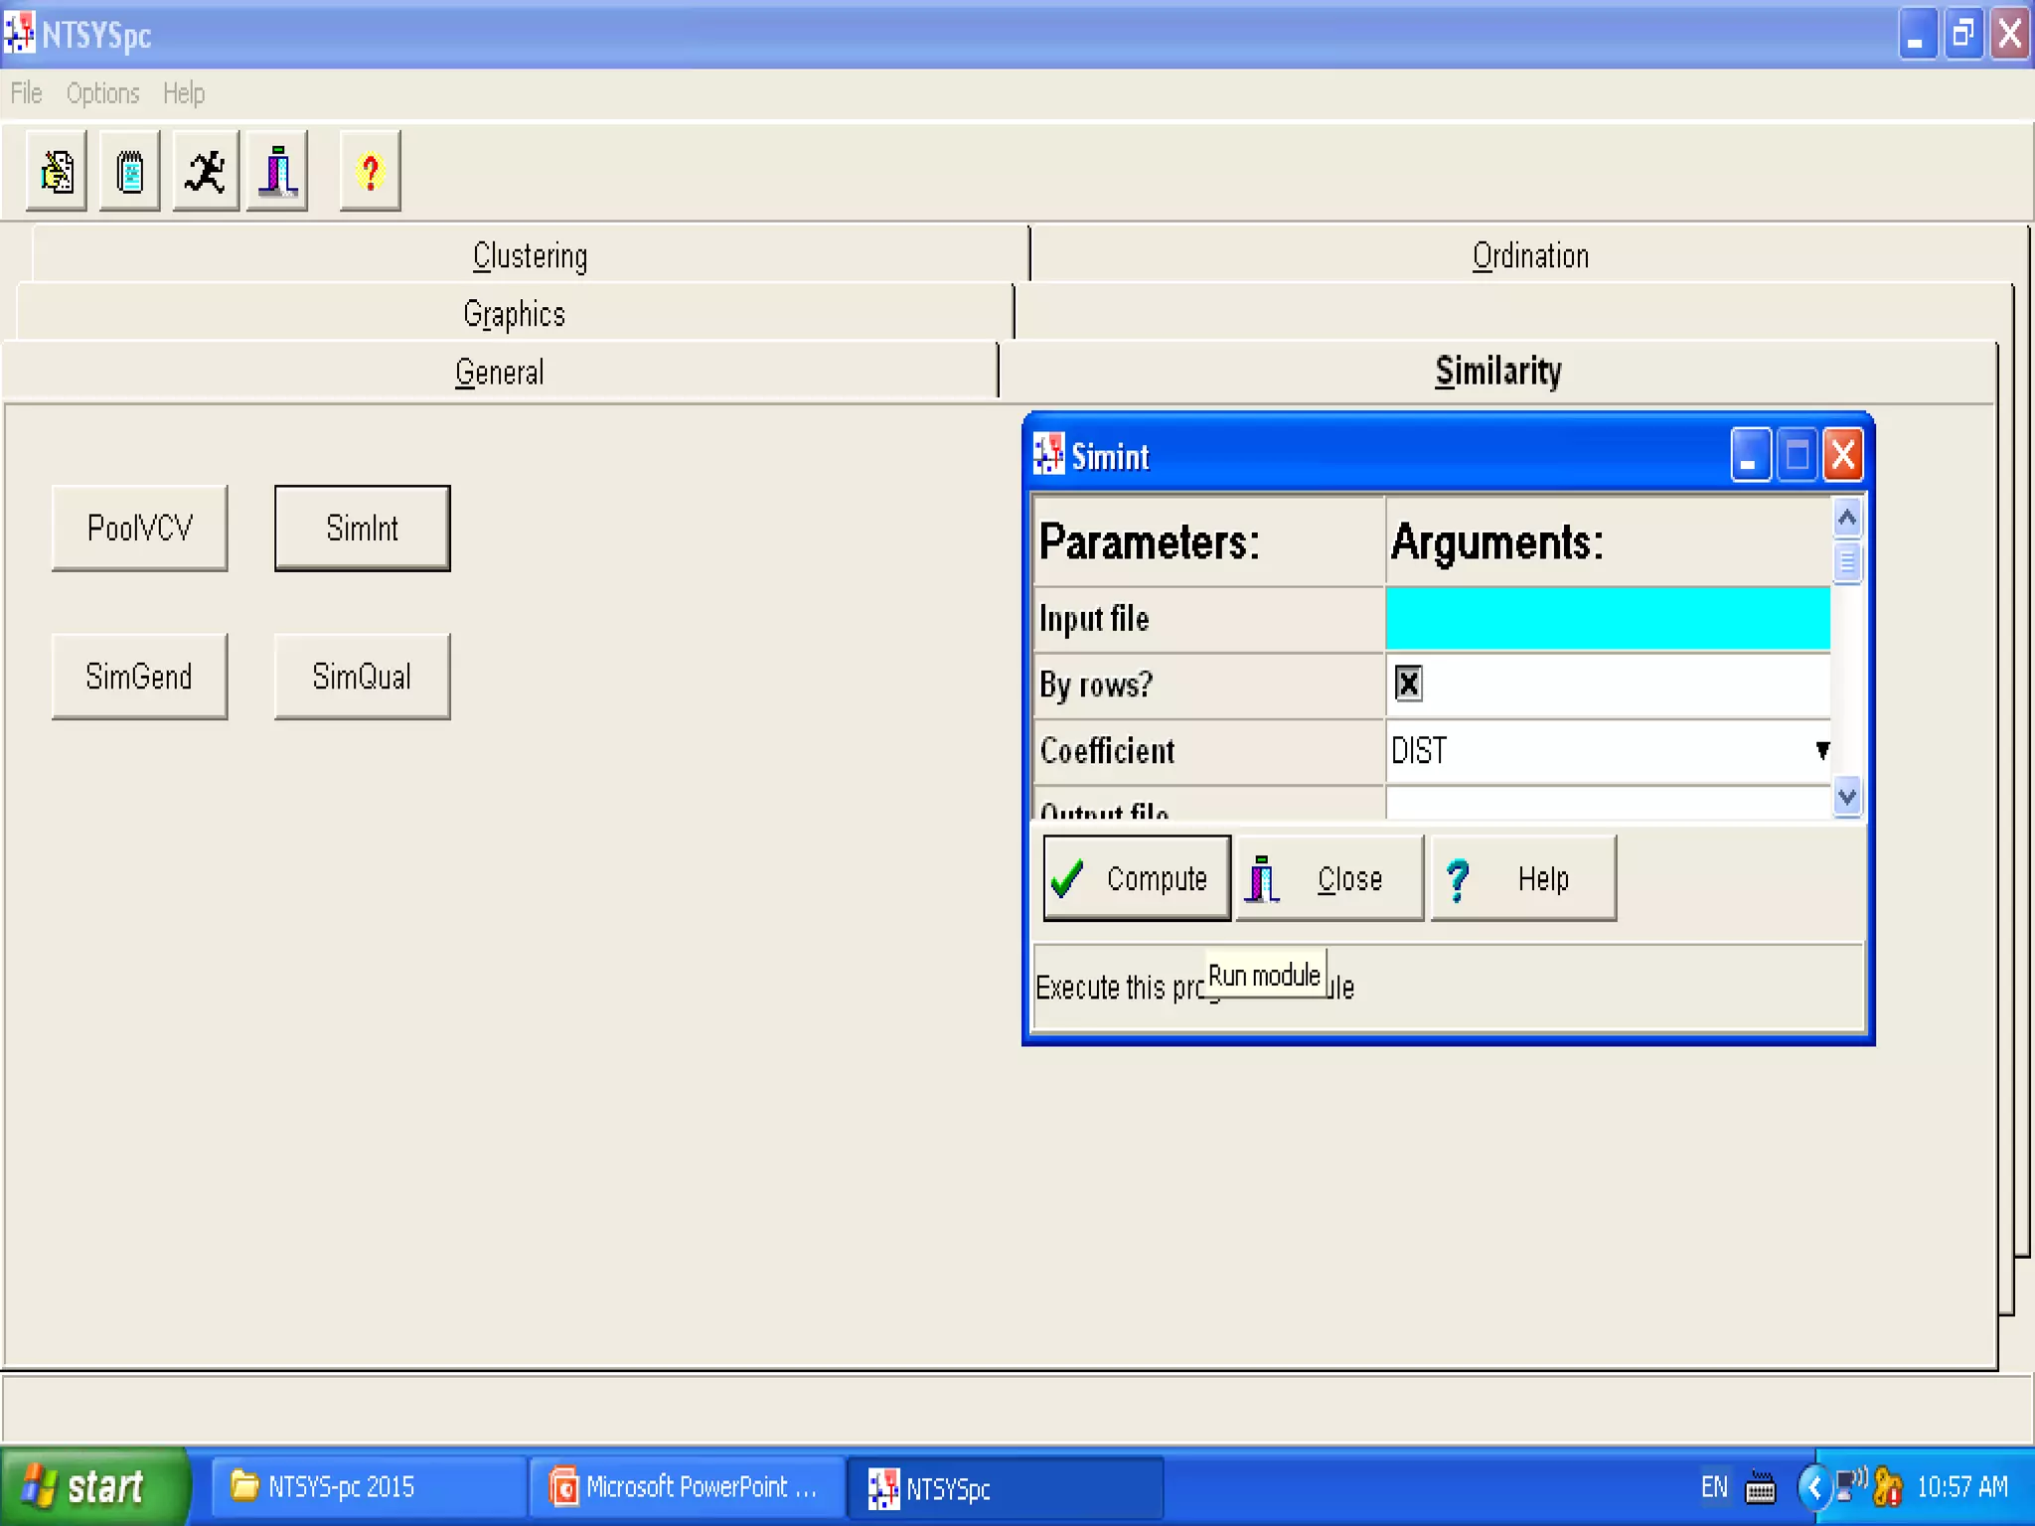Open the Ordination tab
The width and height of the screenshot is (2035, 1526).
click(1529, 256)
